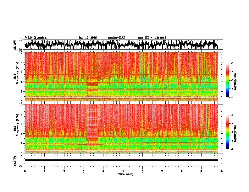Screen dimensions: 249x192
Task: Click the 2 kHz tick on ch.1 frequency axis
Action: [x=22, y=92]
